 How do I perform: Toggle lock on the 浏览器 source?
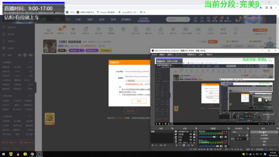point(194,134)
